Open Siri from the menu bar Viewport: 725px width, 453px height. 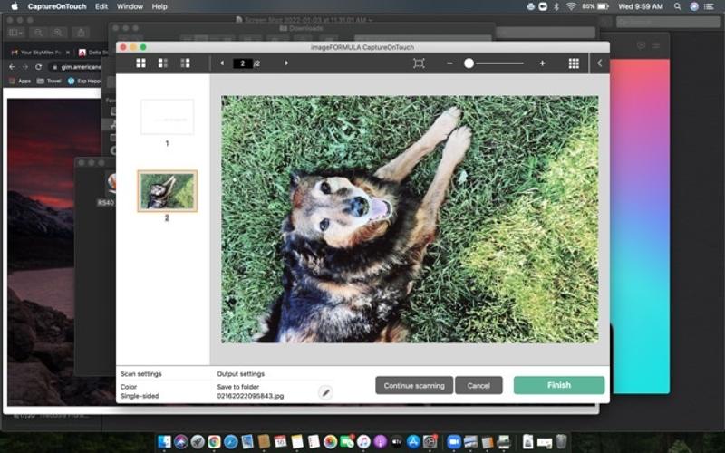coord(694,6)
